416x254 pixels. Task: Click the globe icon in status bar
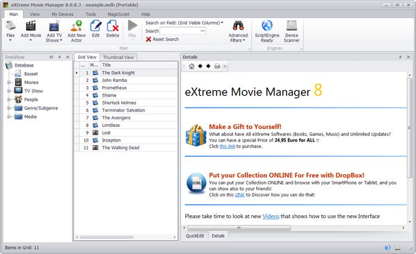388,248
